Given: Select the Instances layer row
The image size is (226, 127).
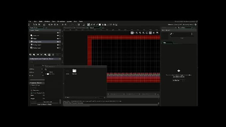Looking at the screenshot, I should click(45, 35).
